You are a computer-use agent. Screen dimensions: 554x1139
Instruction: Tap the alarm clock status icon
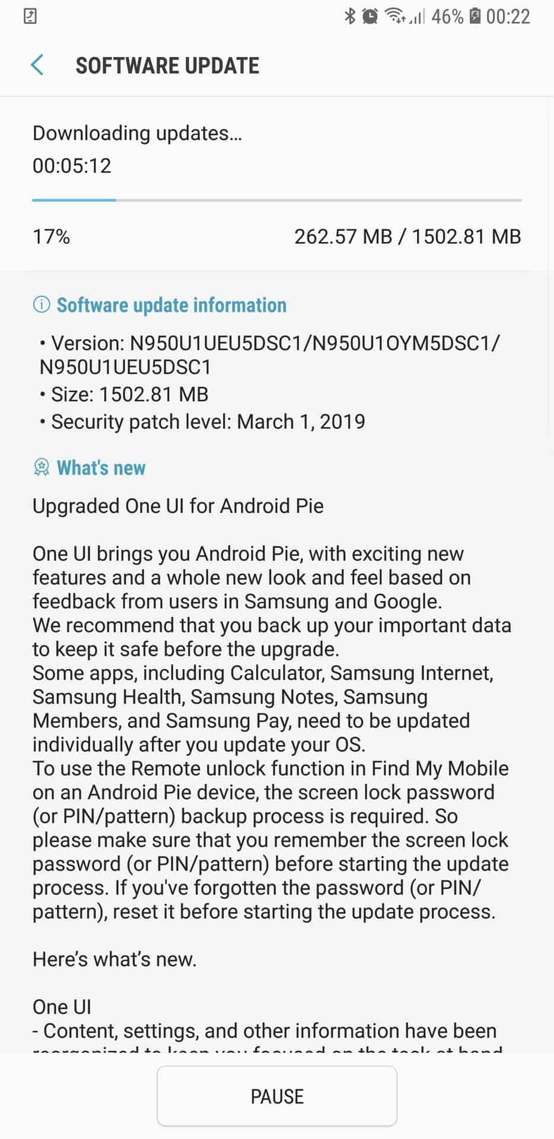coord(370,16)
